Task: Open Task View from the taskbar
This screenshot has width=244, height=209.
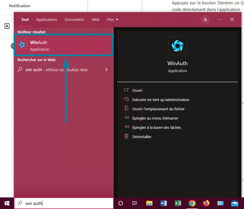Action: click(135, 203)
